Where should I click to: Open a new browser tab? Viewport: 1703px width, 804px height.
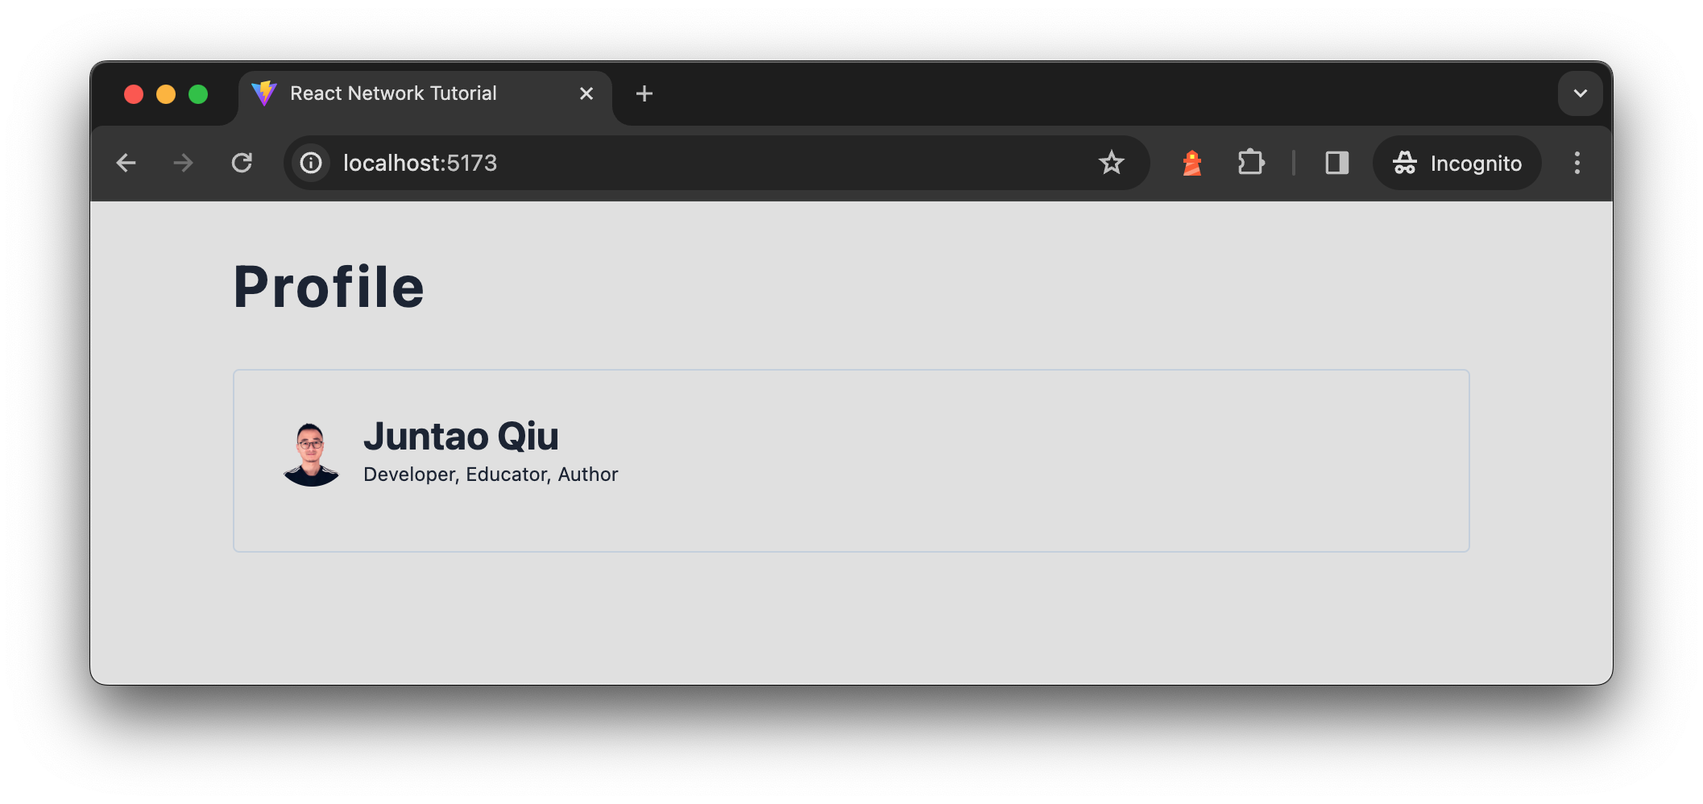pos(644,93)
